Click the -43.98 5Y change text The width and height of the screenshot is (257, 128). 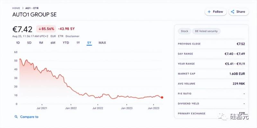point(66,29)
